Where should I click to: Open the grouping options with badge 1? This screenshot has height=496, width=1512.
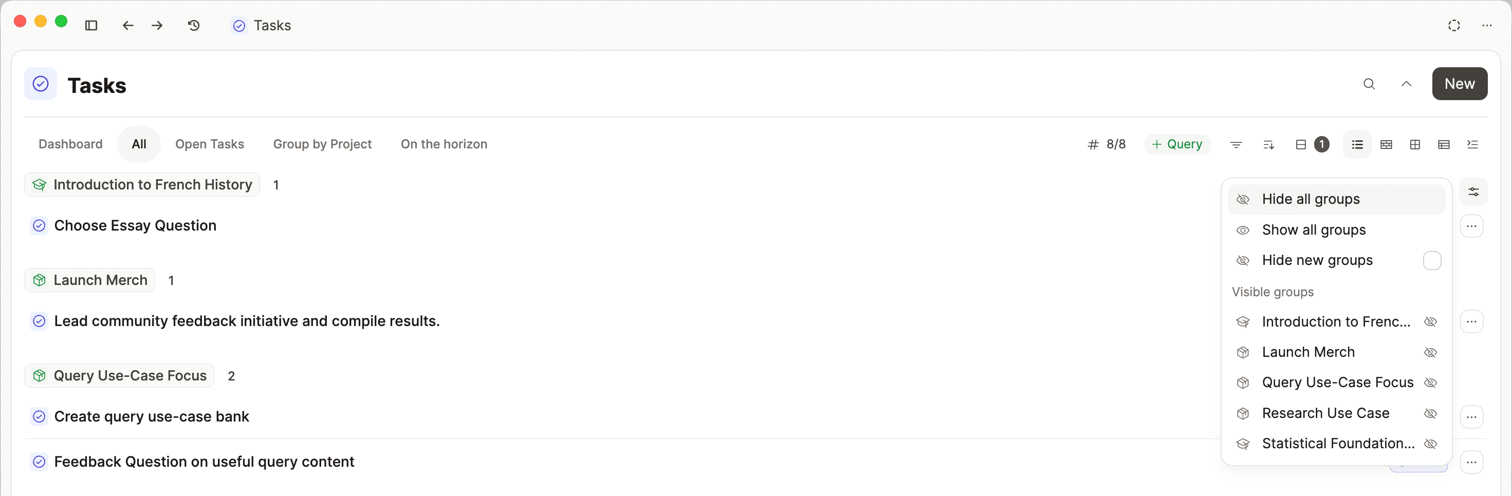tap(1311, 144)
